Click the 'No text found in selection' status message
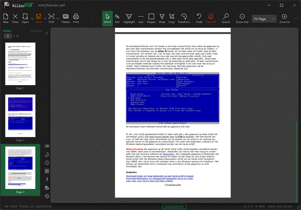The width and height of the screenshot is (301, 210). (x=28, y=206)
